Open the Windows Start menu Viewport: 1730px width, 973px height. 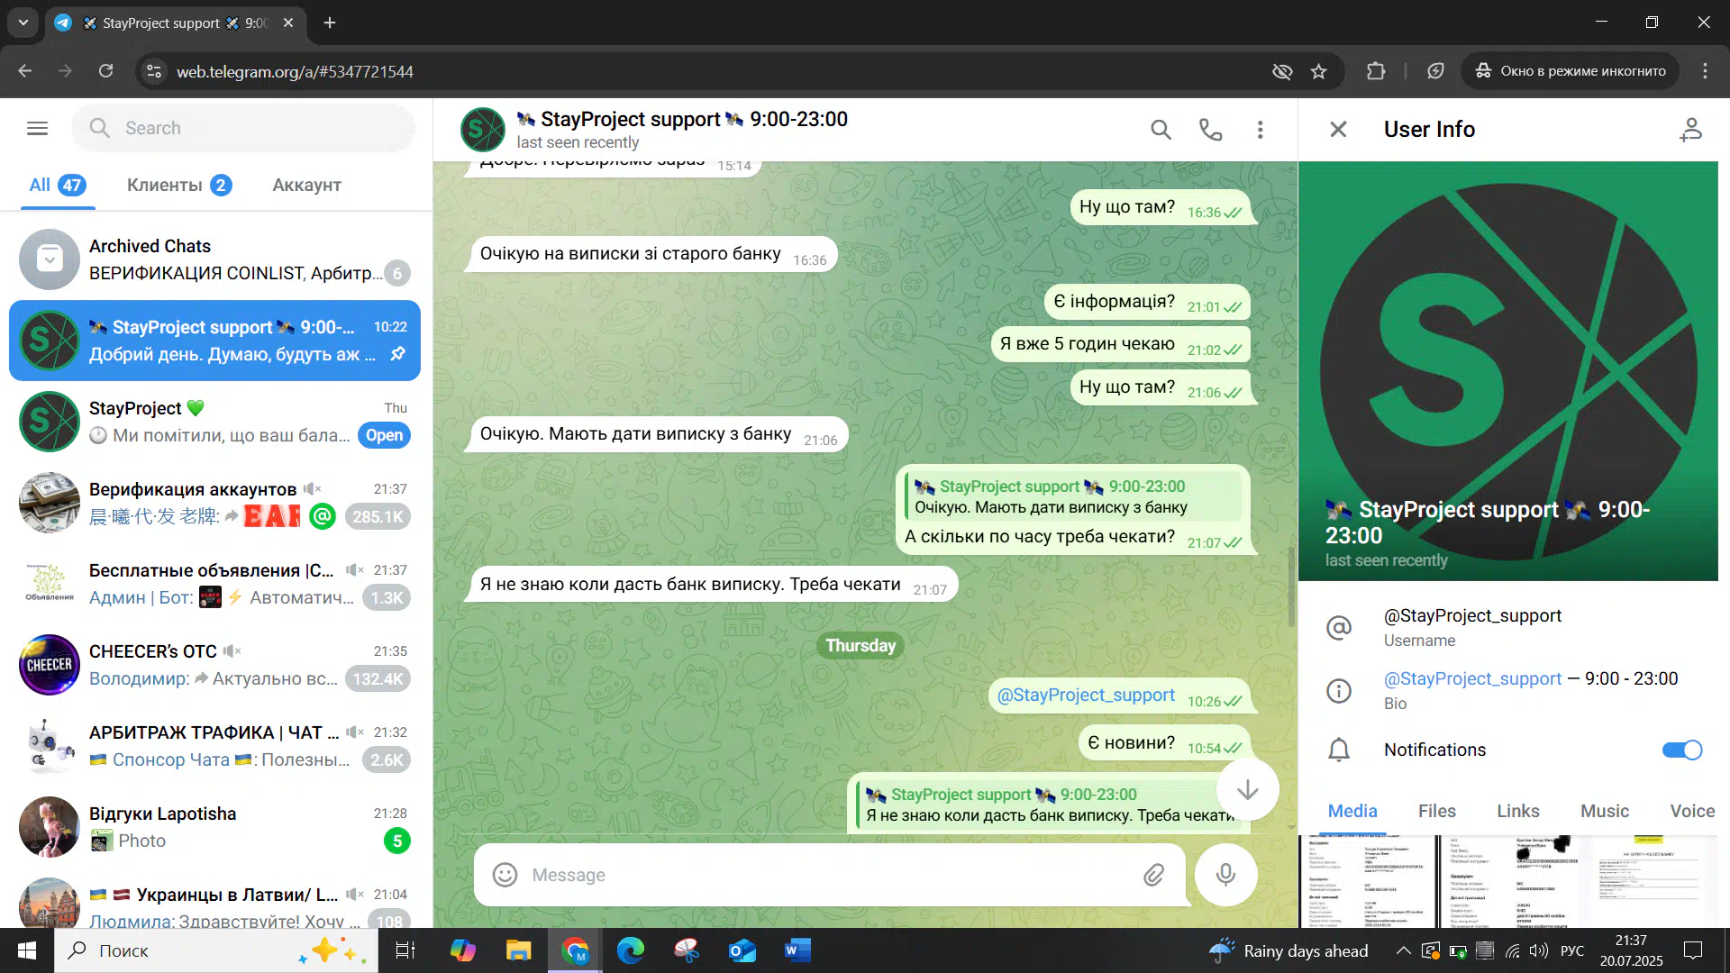point(27,950)
